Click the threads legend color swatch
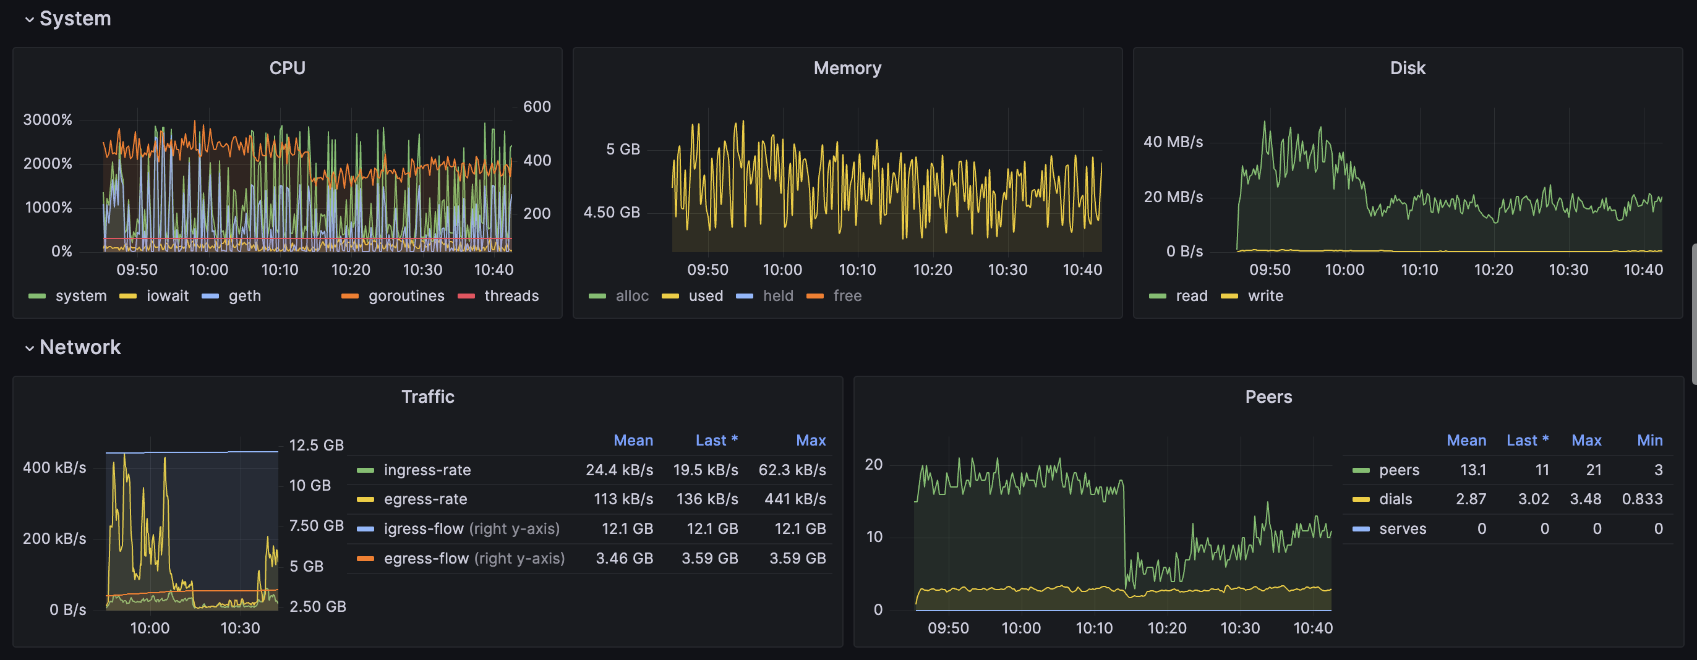This screenshot has height=660, width=1697. pos(466,296)
